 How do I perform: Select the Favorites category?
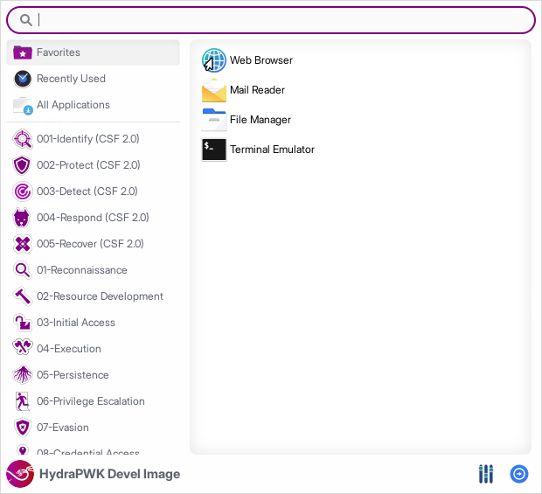[x=93, y=52]
